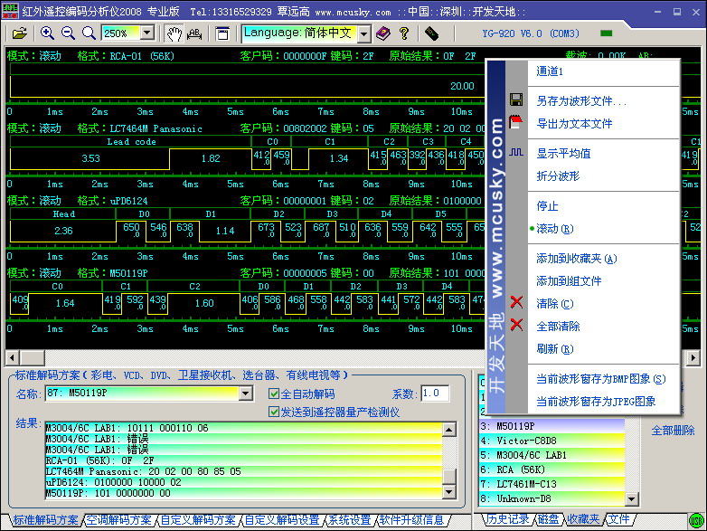Click the AB text label tool icon
Screen dimensions: 707x531
click(x=193, y=33)
